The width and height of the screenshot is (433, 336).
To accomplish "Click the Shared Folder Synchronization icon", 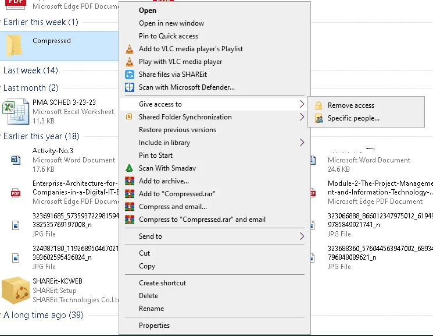I will click(129, 116).
